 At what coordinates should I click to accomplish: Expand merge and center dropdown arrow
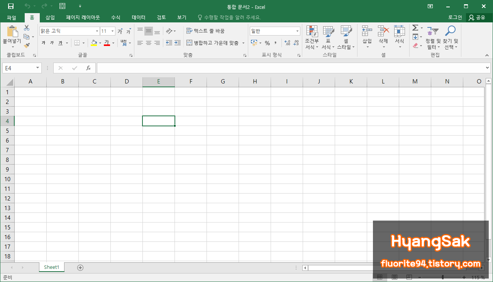point(244,43)
